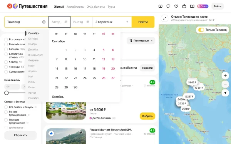Check the 4 звезды filter
The height and width of the screenshot is (144, 231).
click(6, 67)
